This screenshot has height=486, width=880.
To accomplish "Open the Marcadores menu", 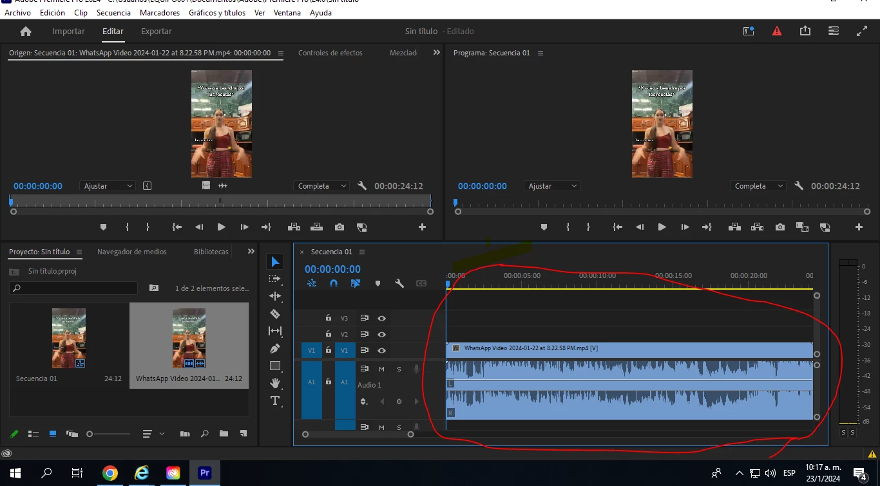I will tap(160, 12).
